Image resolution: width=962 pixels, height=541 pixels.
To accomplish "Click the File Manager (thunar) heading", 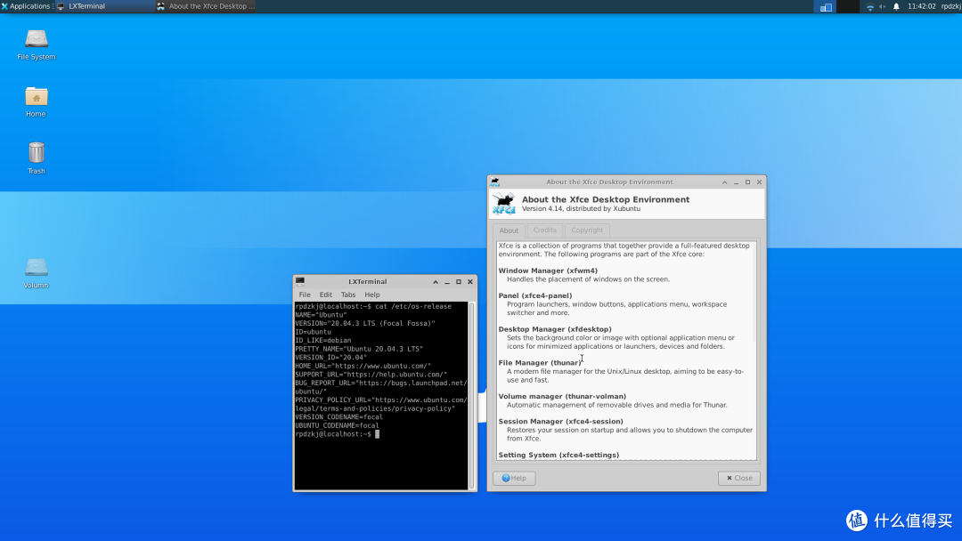I will point(540,363).
